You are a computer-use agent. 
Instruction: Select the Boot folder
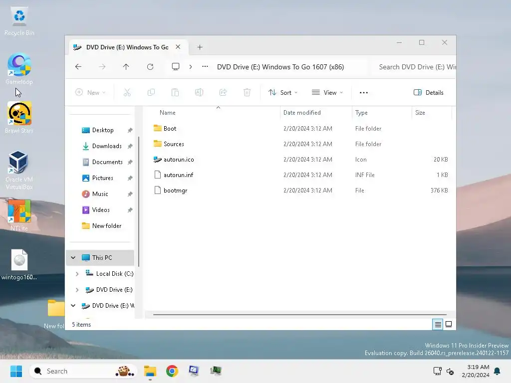tap(170, 128)
